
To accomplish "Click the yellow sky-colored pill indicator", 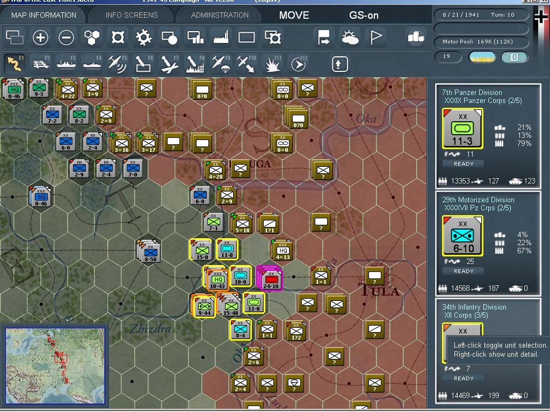I will [x=482, y=57].
